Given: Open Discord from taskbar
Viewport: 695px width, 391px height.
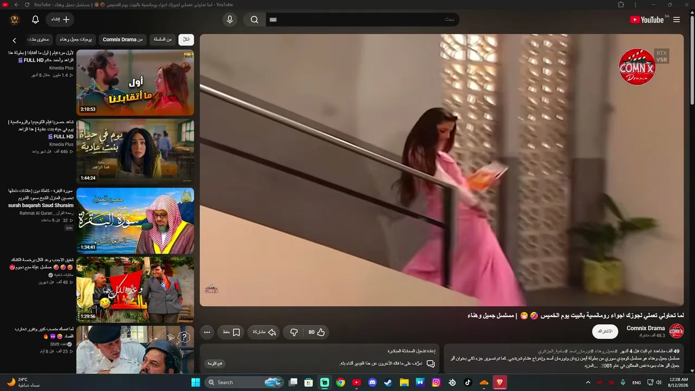Looking at the screenshot, I should pyautogui.click(x=372, y=382).
